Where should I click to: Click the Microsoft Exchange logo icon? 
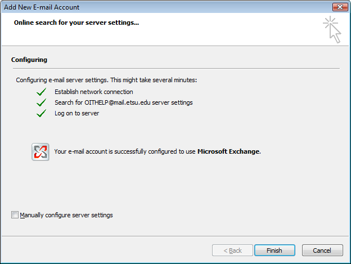pyautogui.click(x=40, y=152)
